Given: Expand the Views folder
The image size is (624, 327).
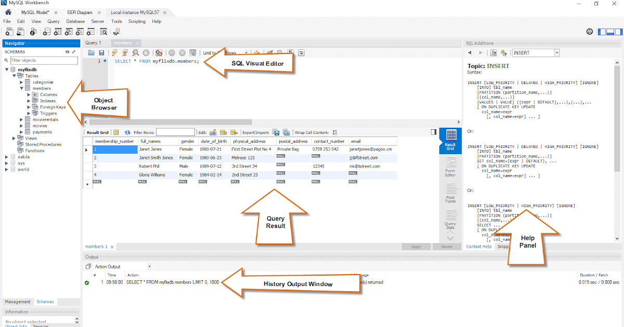Looking at the screenshot, I should coord(14,138).
